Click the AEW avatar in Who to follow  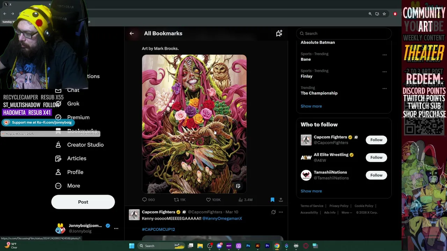tap(306, 158)
